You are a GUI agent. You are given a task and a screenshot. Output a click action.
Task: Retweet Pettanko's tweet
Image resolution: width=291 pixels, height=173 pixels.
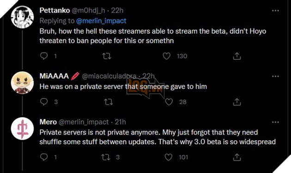(107, 56)
